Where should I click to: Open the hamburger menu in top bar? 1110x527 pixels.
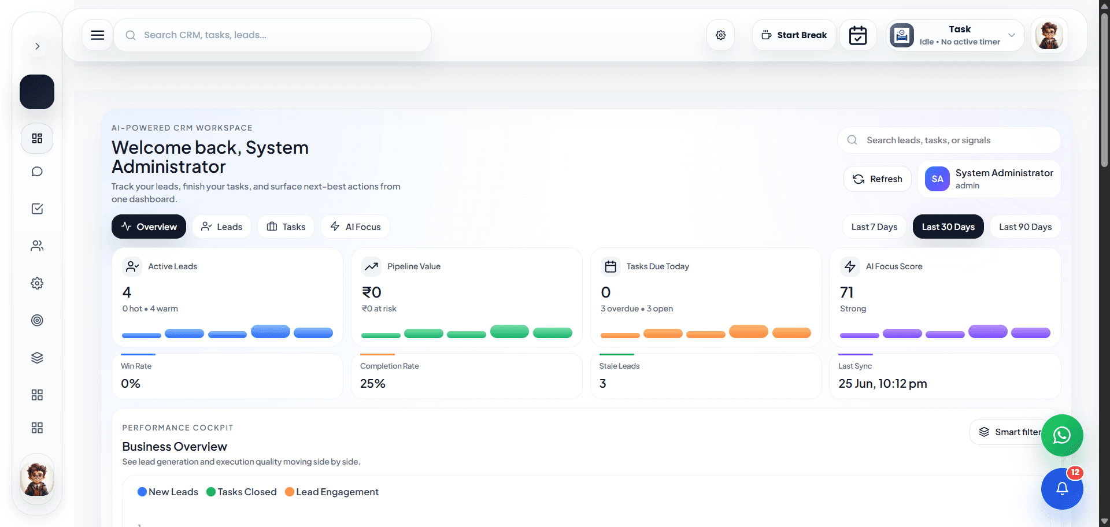pos(98,35)
